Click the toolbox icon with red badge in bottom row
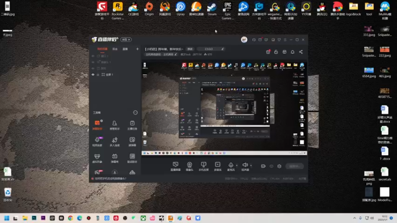Screen dimensions: 397x223 click(97, 172)
